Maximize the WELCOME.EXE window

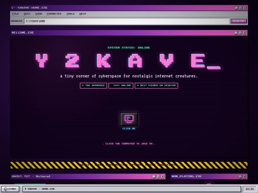tap(240, 33)
